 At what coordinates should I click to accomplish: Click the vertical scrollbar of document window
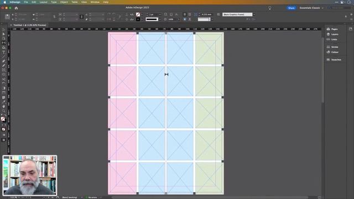point(323,70)
